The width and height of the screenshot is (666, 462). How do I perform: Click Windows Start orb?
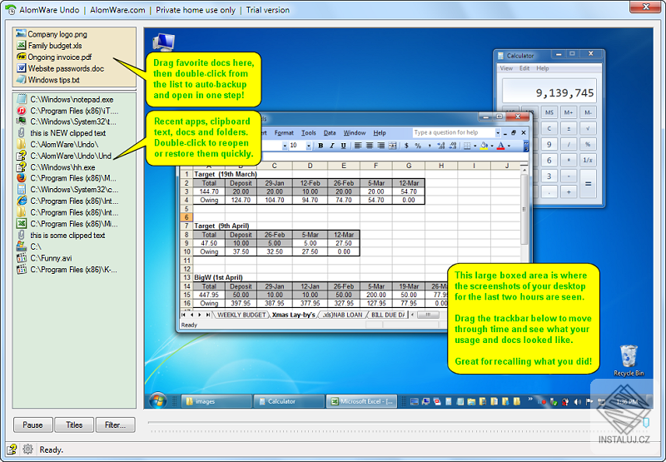coord(158,400)
